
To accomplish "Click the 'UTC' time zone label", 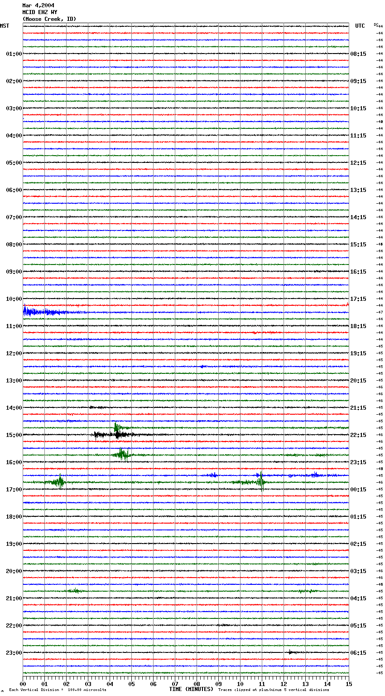I will (360, 26).
